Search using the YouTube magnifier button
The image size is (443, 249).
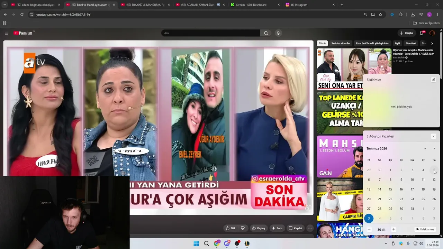[266, 33]
